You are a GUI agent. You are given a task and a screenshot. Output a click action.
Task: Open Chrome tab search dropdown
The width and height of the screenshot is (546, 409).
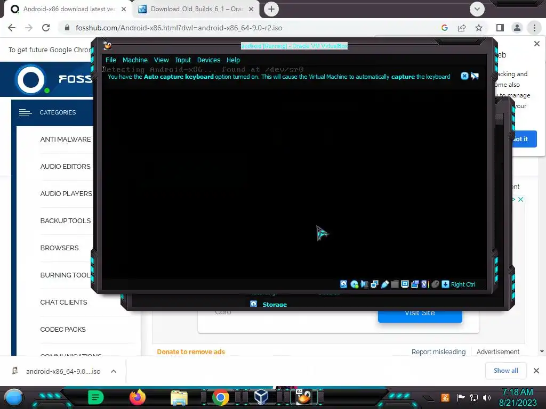(x=477, y=9)
